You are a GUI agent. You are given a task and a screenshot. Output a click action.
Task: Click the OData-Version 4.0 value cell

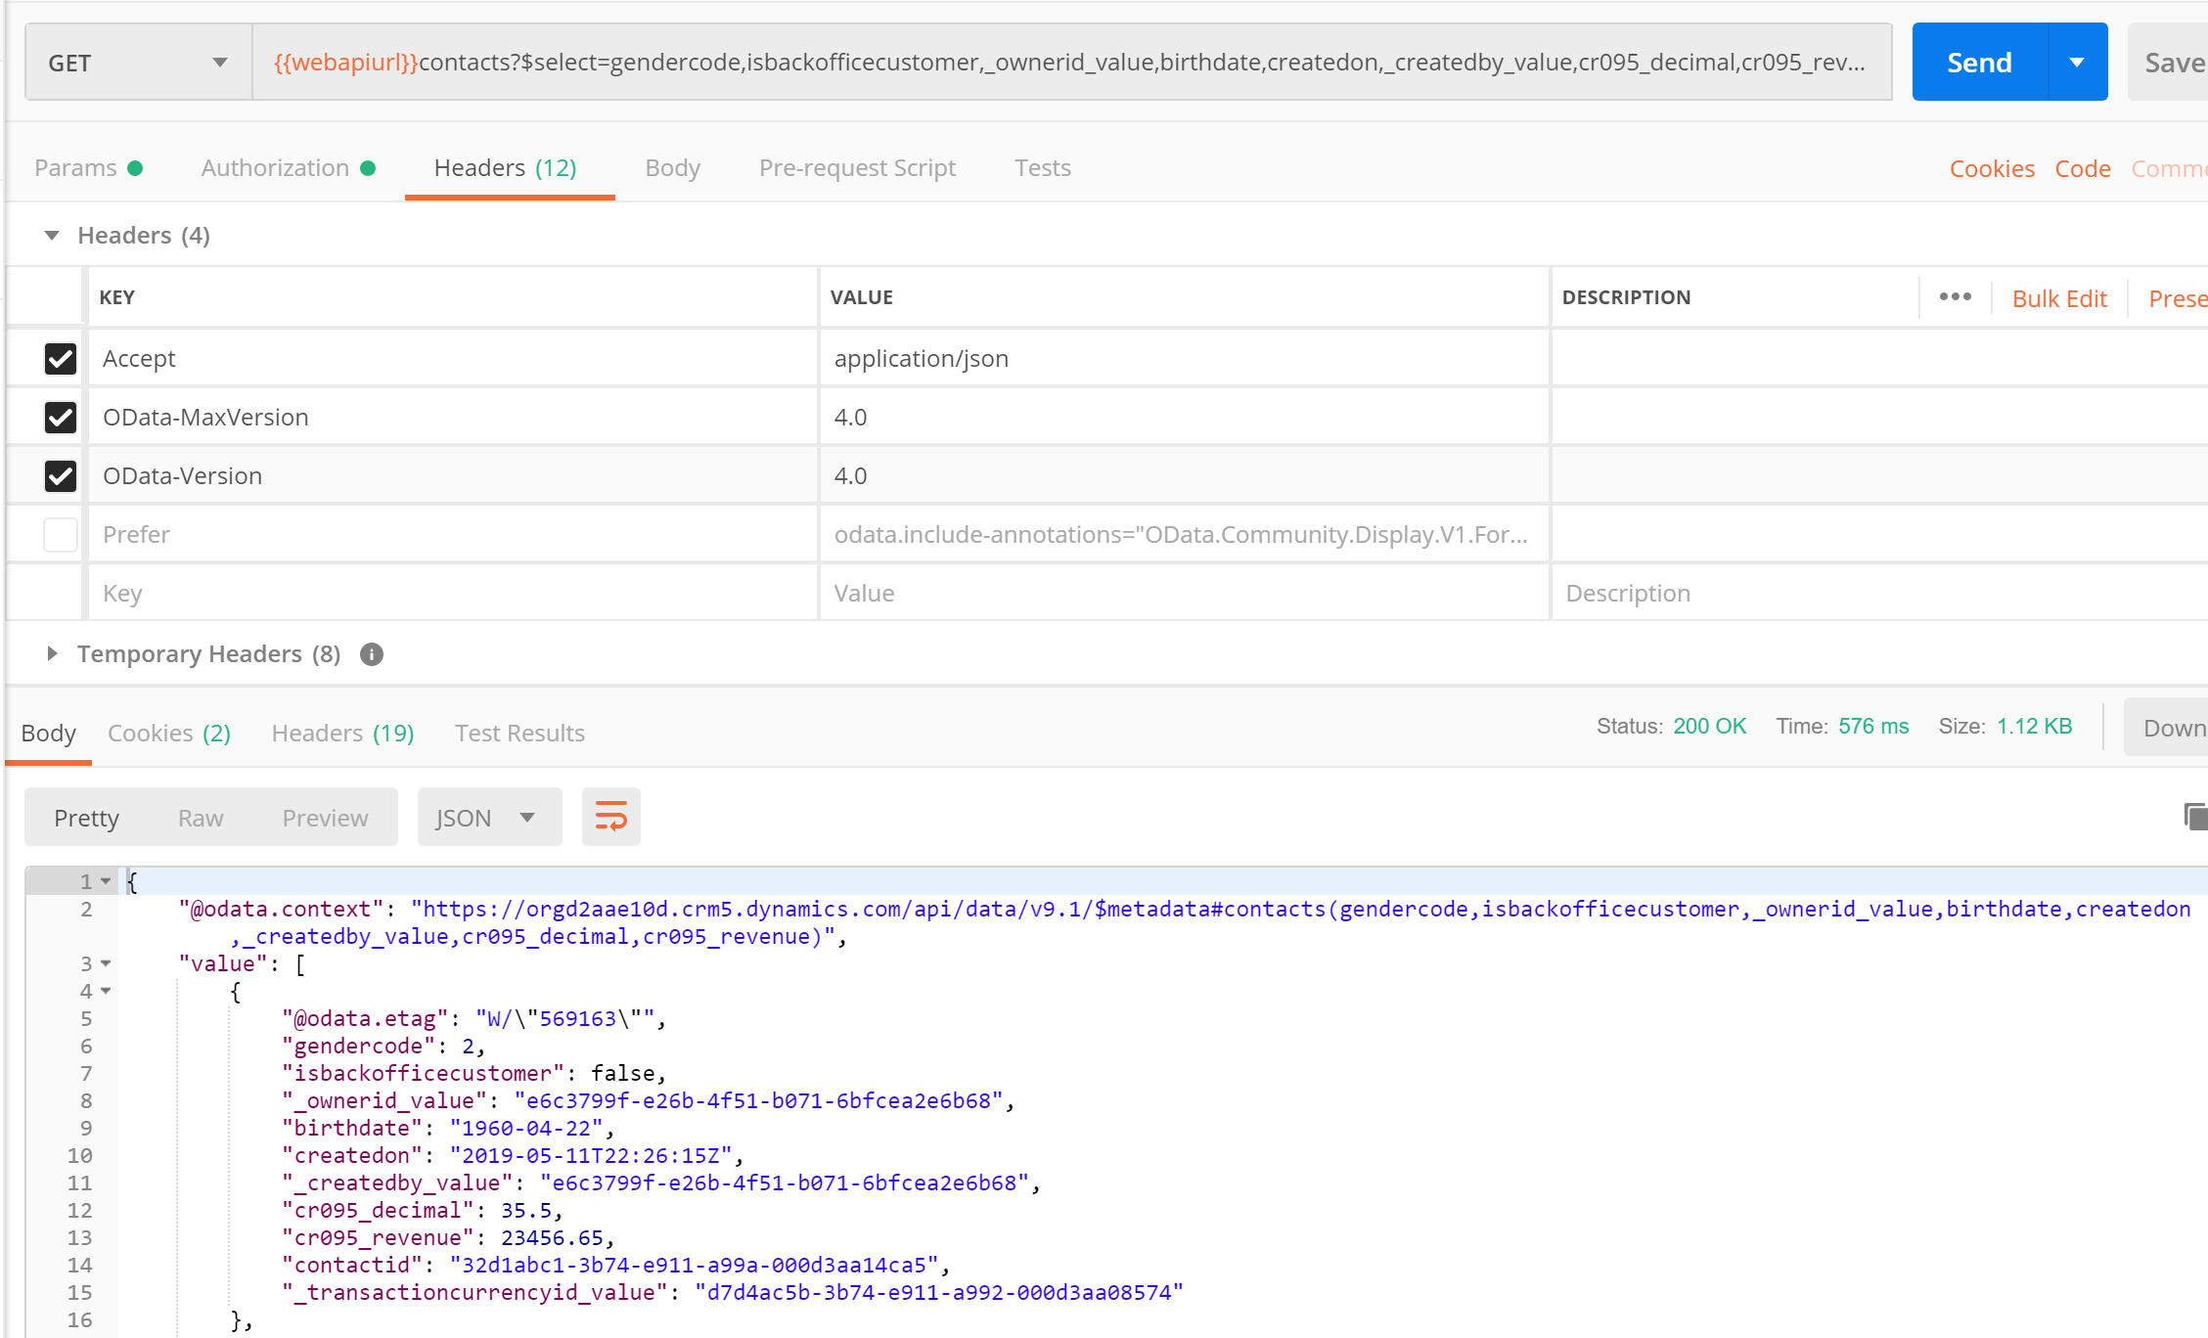[1185, 476]
